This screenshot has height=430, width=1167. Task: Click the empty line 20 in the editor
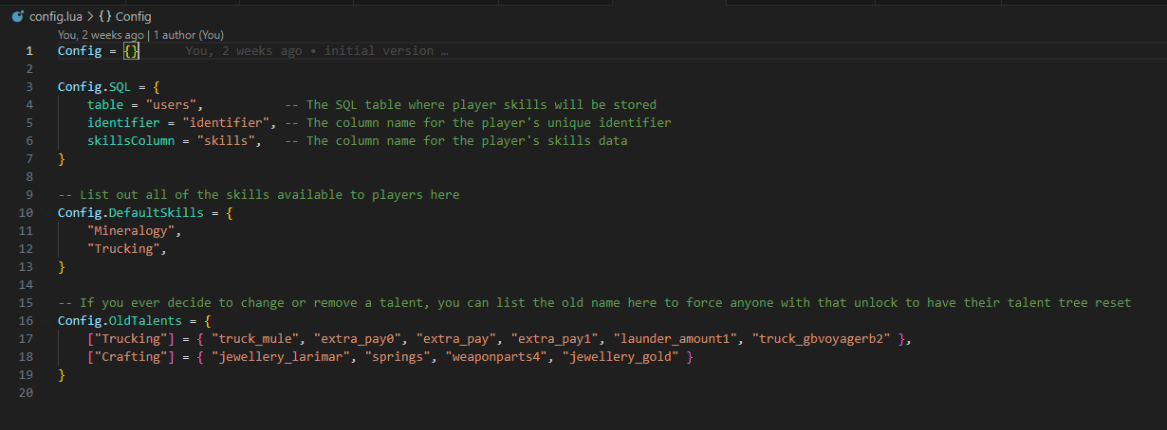(380, 393)
